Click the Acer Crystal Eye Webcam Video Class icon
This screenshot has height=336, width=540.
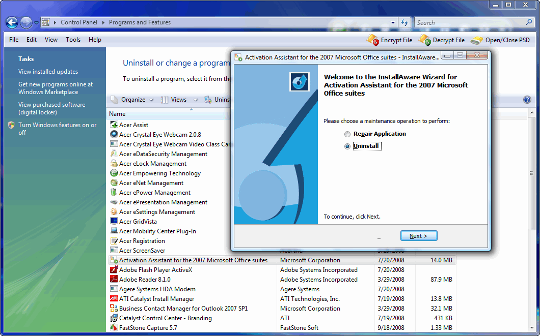(114, 144)
